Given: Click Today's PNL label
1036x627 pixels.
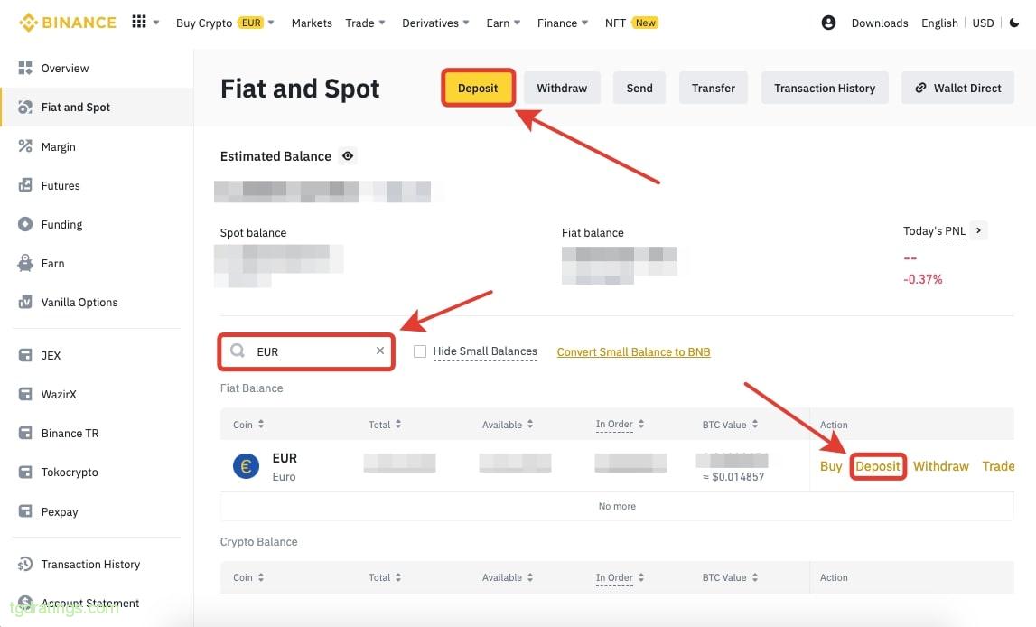Looking at the screenshot, I should click(934, 230).
